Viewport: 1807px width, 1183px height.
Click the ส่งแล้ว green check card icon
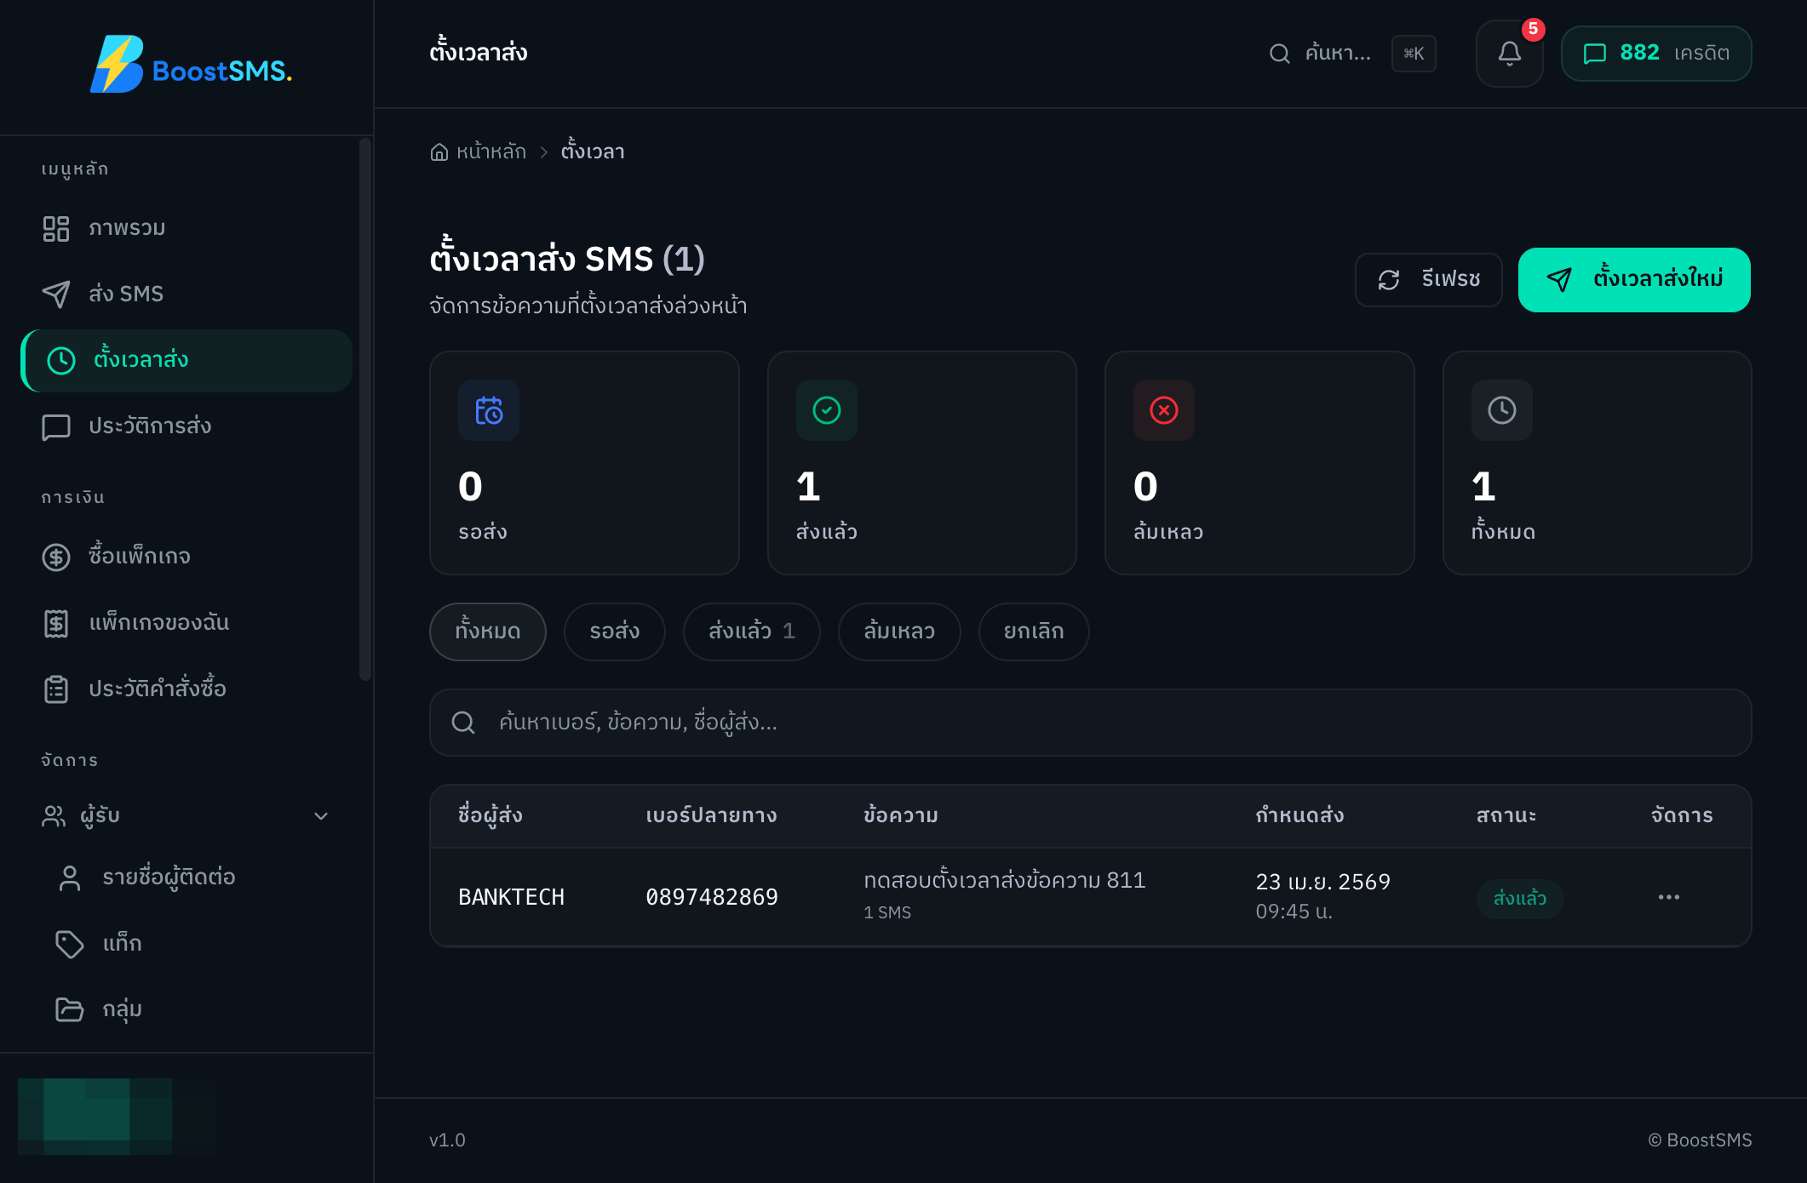(x=827, y=410)
